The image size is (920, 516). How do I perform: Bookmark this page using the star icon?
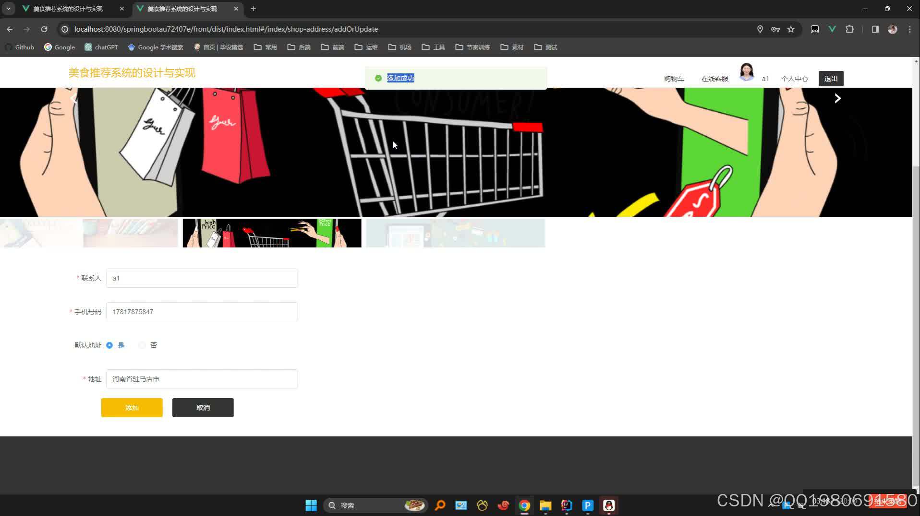[790, 29]
